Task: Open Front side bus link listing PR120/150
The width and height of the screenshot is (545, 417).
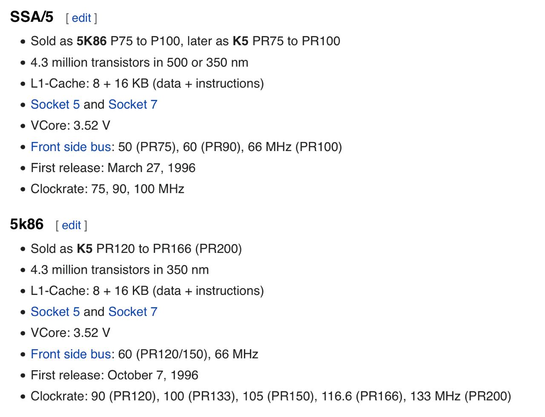Action: 71,354
